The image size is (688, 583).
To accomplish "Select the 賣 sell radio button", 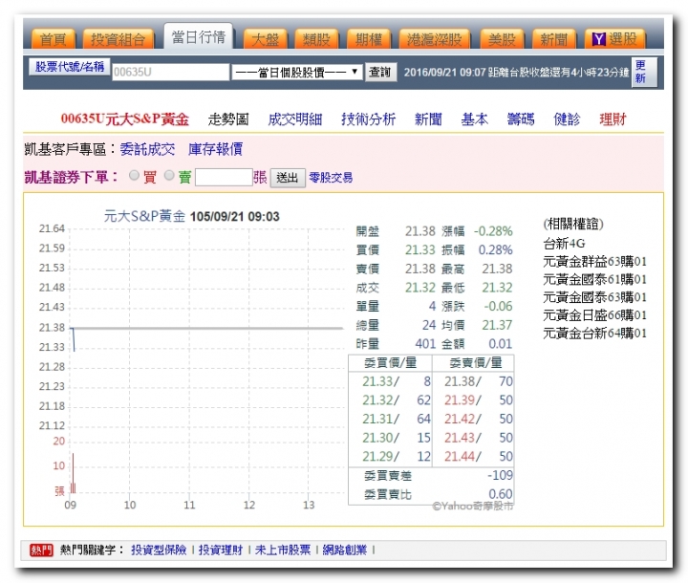I will coord(169,176).
